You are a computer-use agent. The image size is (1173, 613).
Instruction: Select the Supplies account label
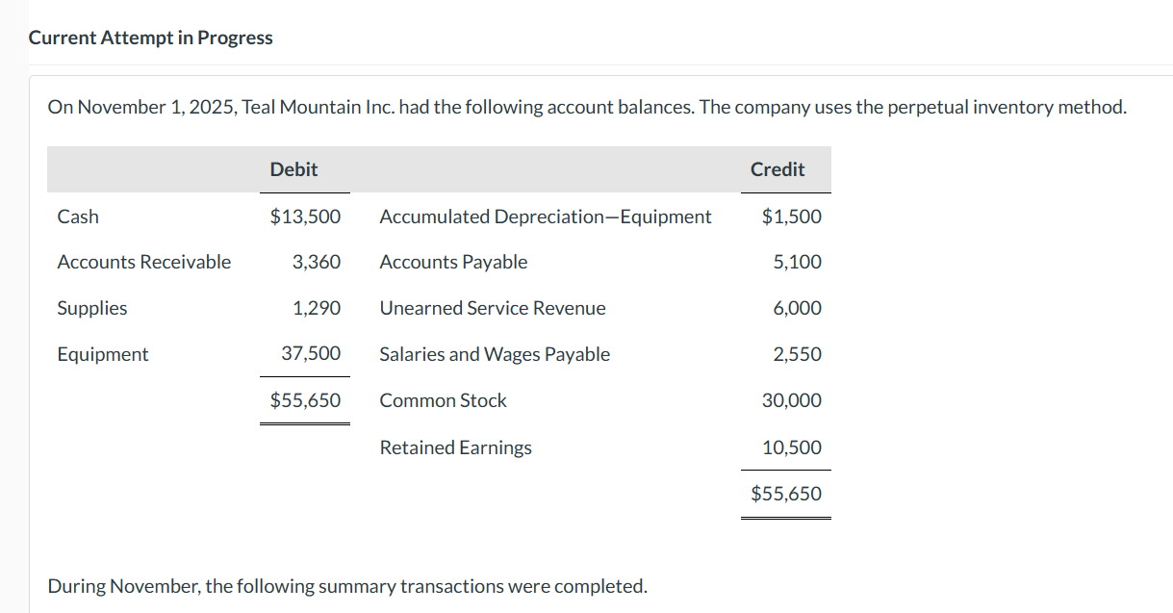[92, 308]
